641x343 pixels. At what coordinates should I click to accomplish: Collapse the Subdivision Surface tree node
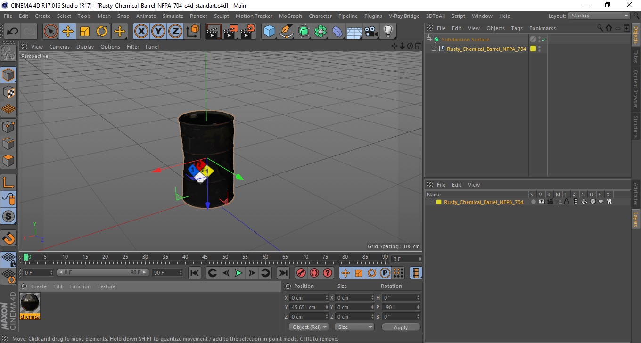(x=429, y=40)
